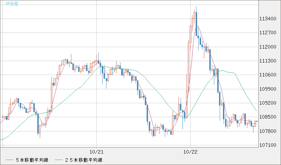Click the 111300 price axis label

tap(268, 61)
